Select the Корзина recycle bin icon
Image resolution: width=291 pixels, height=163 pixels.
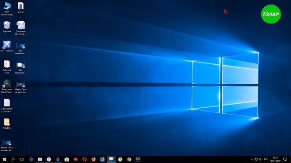point(7,27)
